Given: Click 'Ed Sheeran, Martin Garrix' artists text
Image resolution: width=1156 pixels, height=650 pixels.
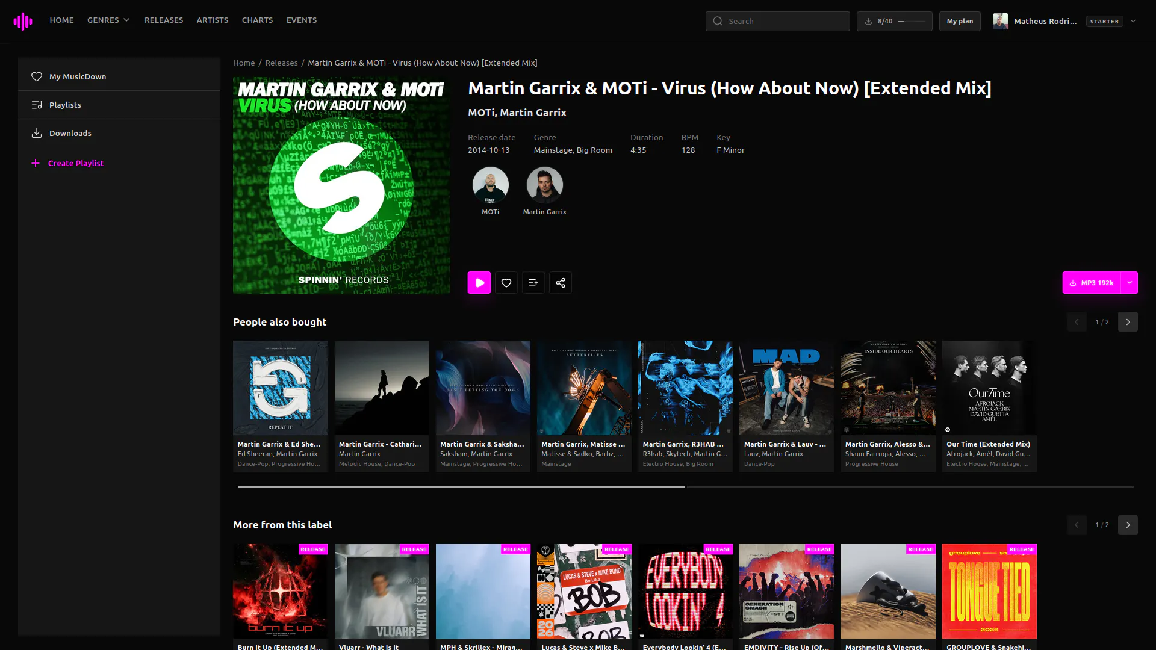Looking at the screenshot, I should [x=278, y=454].
